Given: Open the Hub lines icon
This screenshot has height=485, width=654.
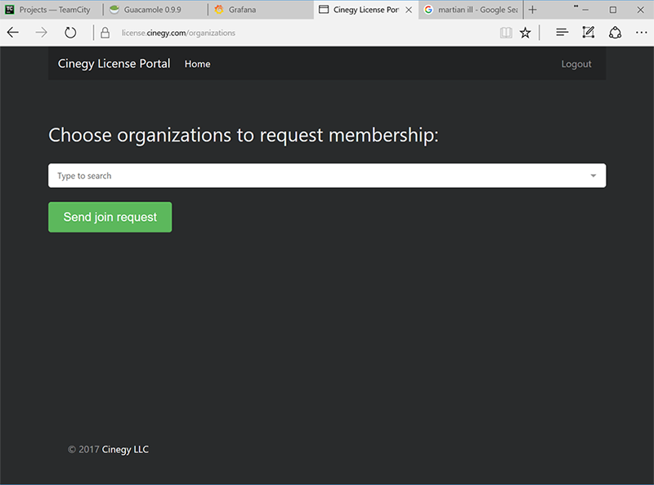Looking at the screenshot, I should (x=562, y=32).
